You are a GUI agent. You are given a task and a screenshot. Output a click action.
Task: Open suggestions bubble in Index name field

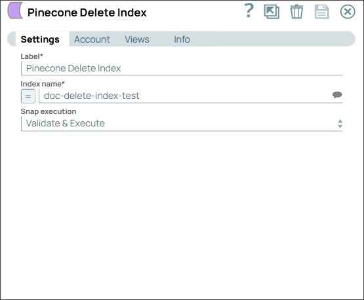(x=337, y=95)
